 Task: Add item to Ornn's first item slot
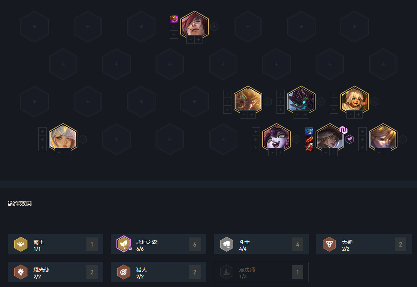[227, 94]
